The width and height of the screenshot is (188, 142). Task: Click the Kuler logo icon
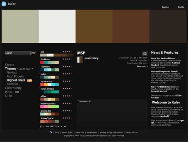(x=4, y=4)
